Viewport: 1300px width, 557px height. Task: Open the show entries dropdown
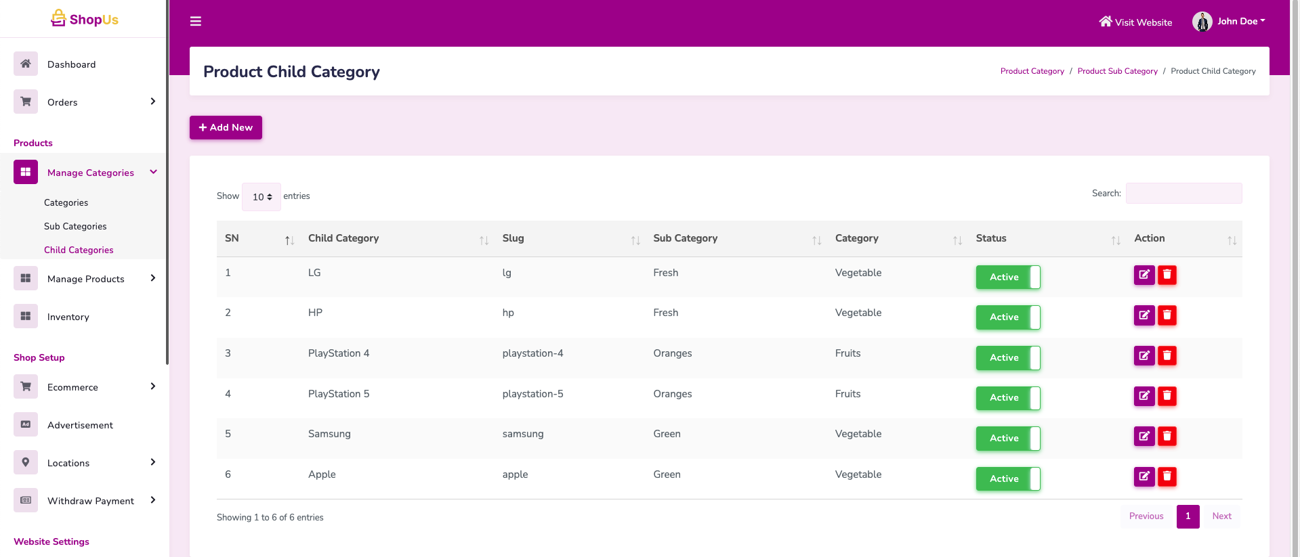point(261,197)
